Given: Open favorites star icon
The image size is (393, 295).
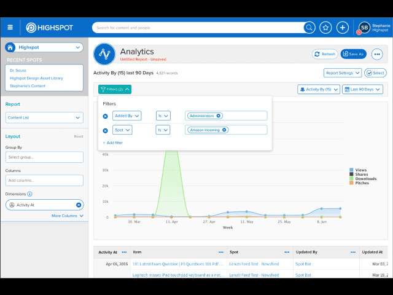Looking at the screenshot, I should click(x=325, y=28).
